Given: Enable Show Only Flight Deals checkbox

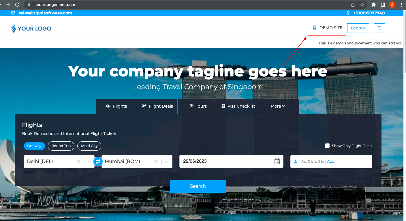Looking at the screenshot, I should (327, 146).
